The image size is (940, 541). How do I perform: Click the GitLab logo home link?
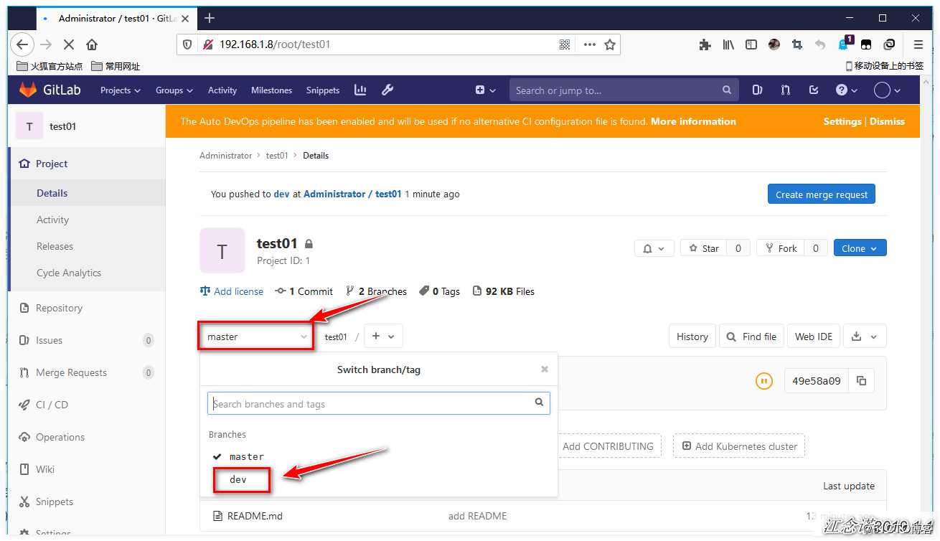(x=50, y=90)
